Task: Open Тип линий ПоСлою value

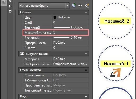Action: coord(71,27)
